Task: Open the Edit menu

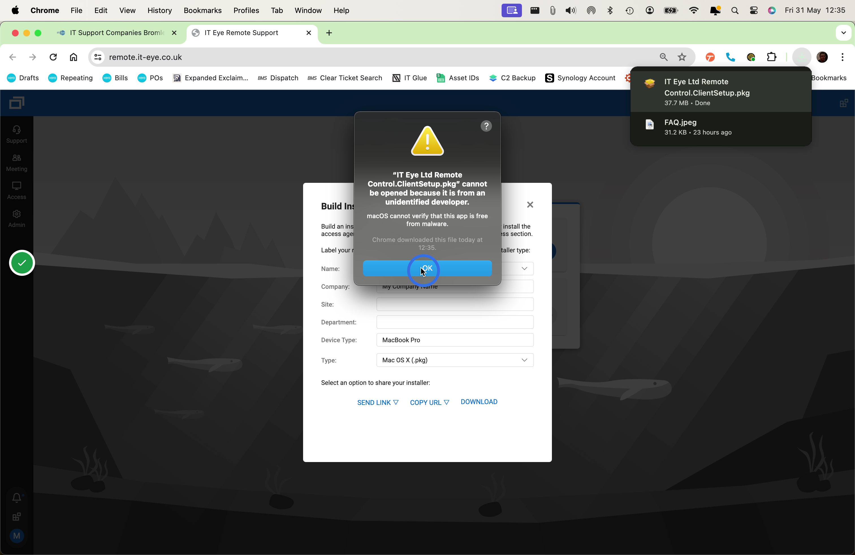Action: pos(101,10)
